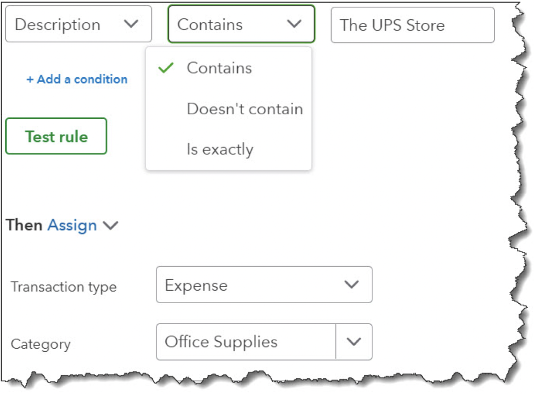534x394 pixels.
Task: Focus the text field containing The UPS Store
Action: point(412,25)
